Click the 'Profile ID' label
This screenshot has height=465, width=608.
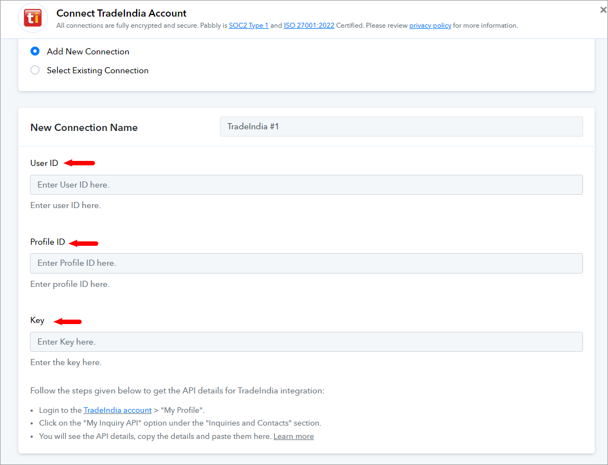tap(48, 242)
